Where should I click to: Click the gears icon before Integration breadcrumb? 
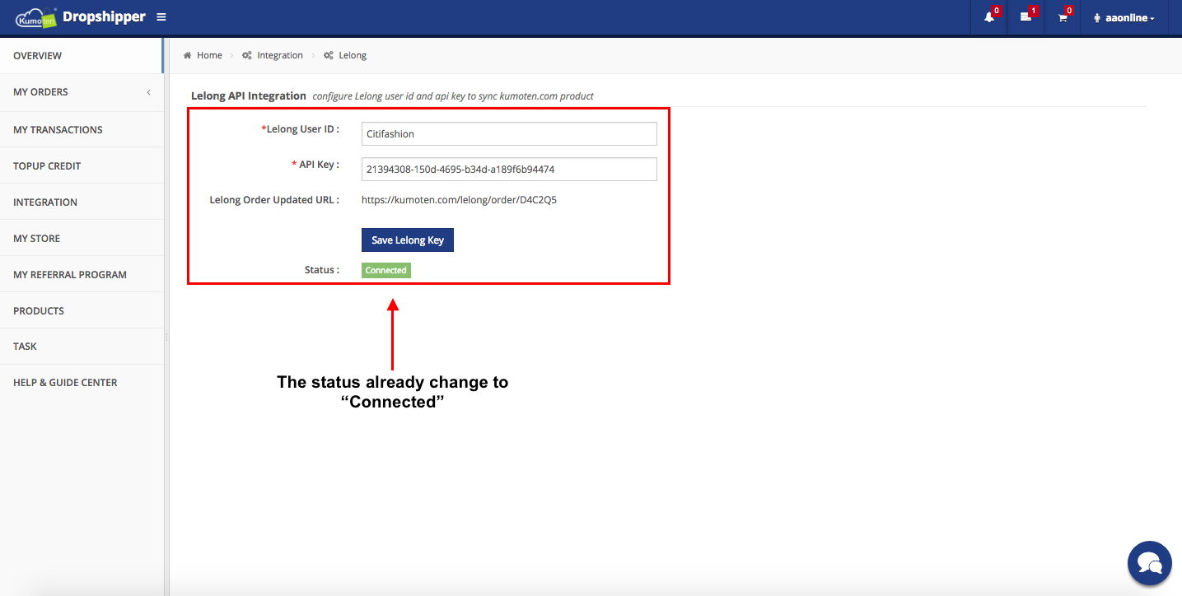click(247, 55)
